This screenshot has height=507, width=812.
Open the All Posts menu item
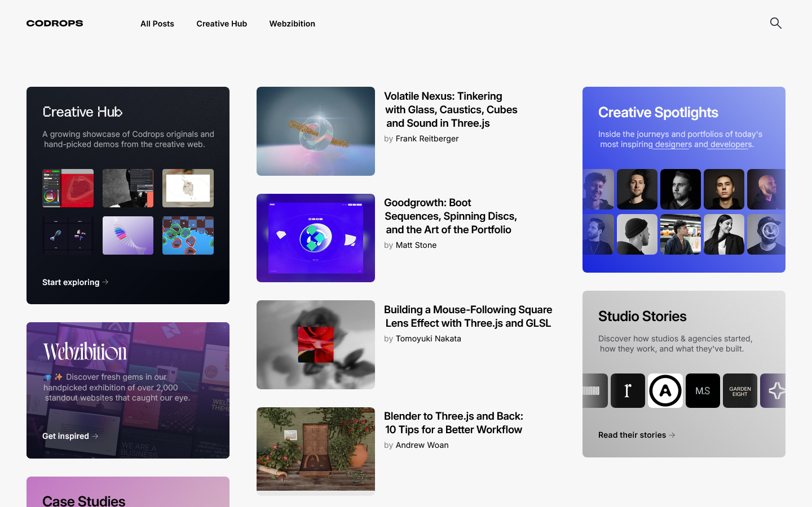pos(157,24)
